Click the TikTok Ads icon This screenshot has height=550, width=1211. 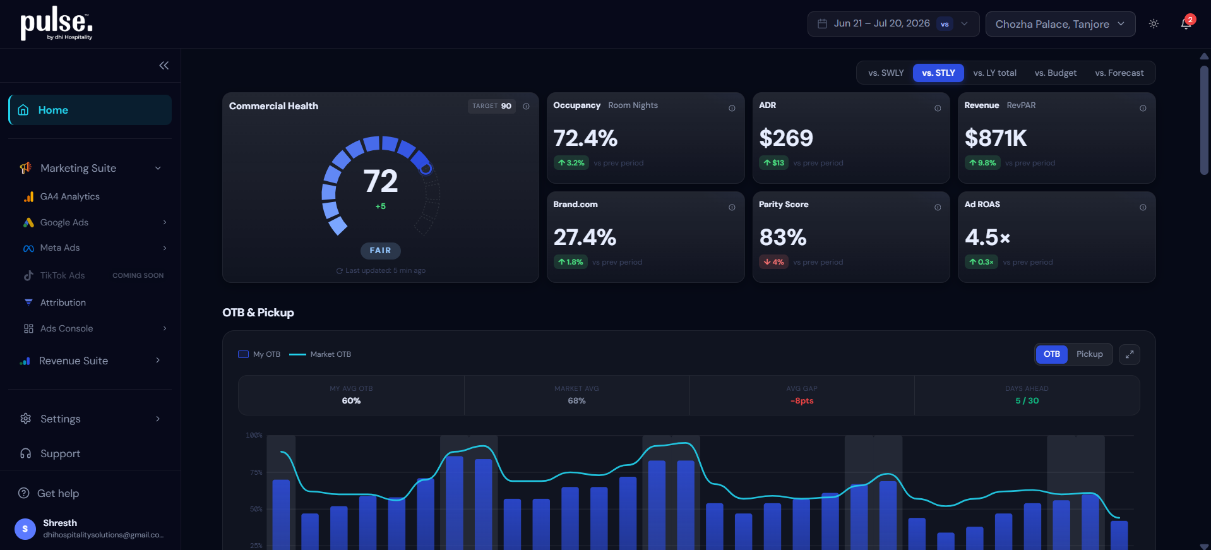point(28,275)
